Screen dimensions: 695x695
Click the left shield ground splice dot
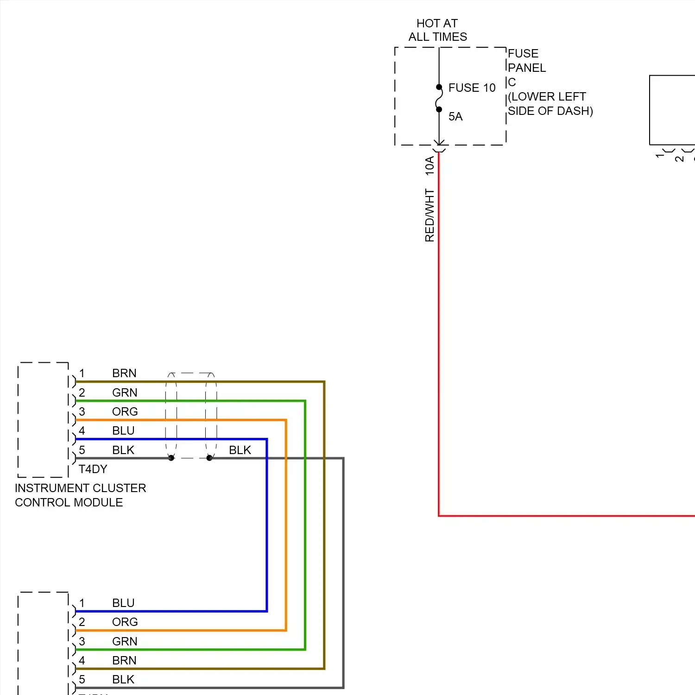click(171, 458)
